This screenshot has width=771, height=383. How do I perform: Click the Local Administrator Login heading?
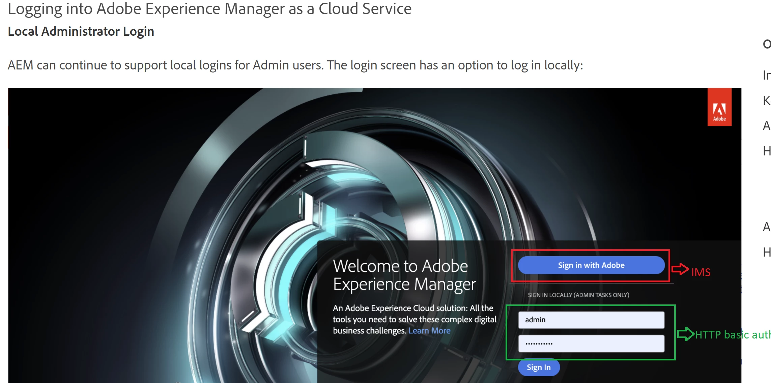coord(81,31)
